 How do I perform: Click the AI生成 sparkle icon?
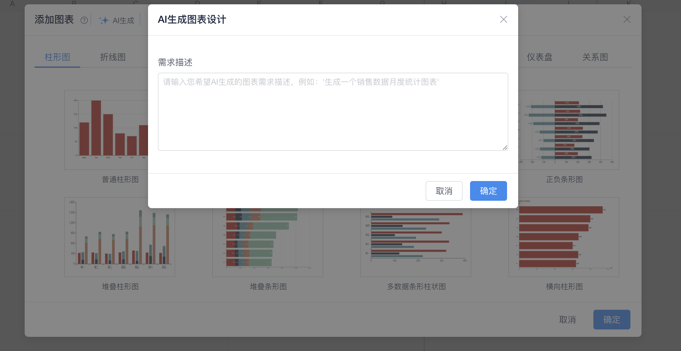104,20
